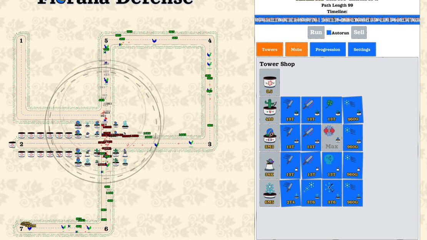Switch to the Towers tab

coord(270,49)
